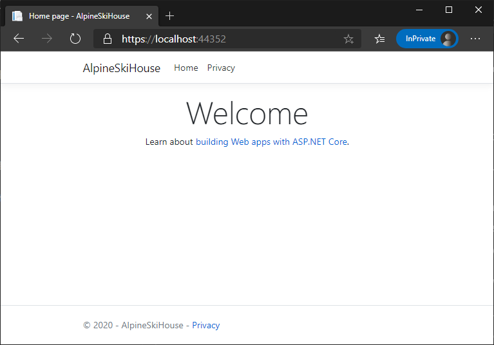The width and height of the screenshot is (494, 345).
Task: Click the AlpineSkiHouse brand link
Action: pos(121,68)
